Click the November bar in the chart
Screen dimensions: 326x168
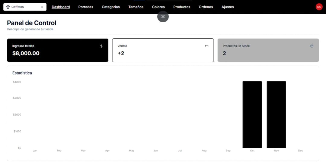[x=276, y=115]
